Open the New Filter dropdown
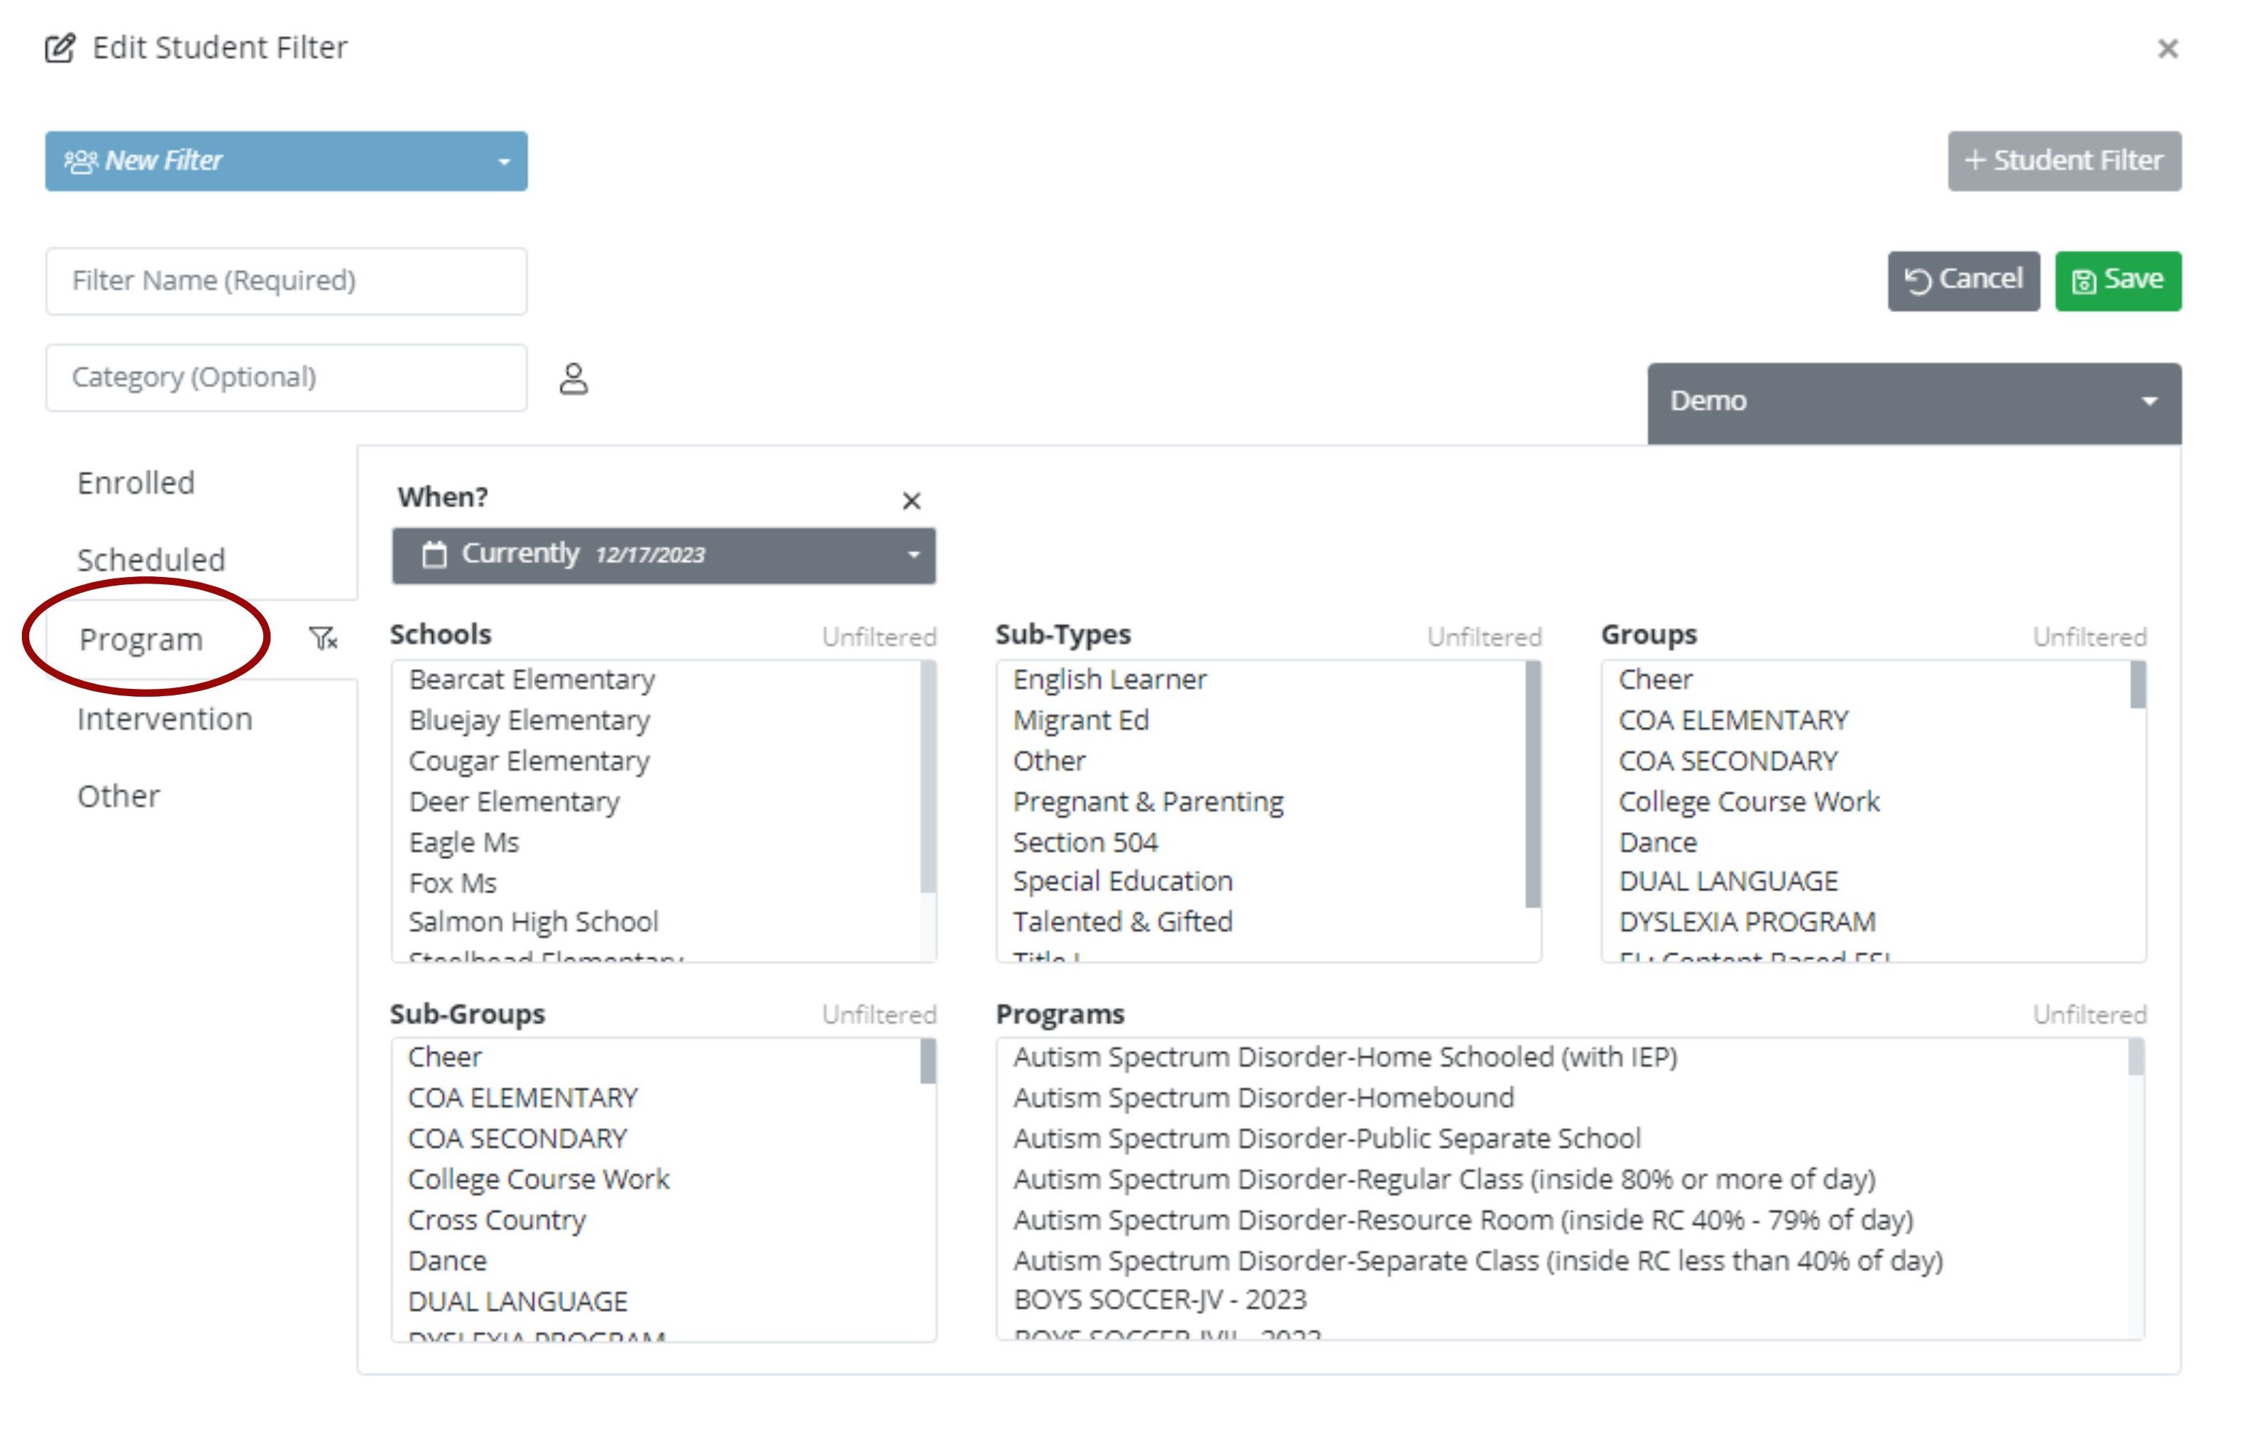2244x1434 pixels. pos(503,161)
